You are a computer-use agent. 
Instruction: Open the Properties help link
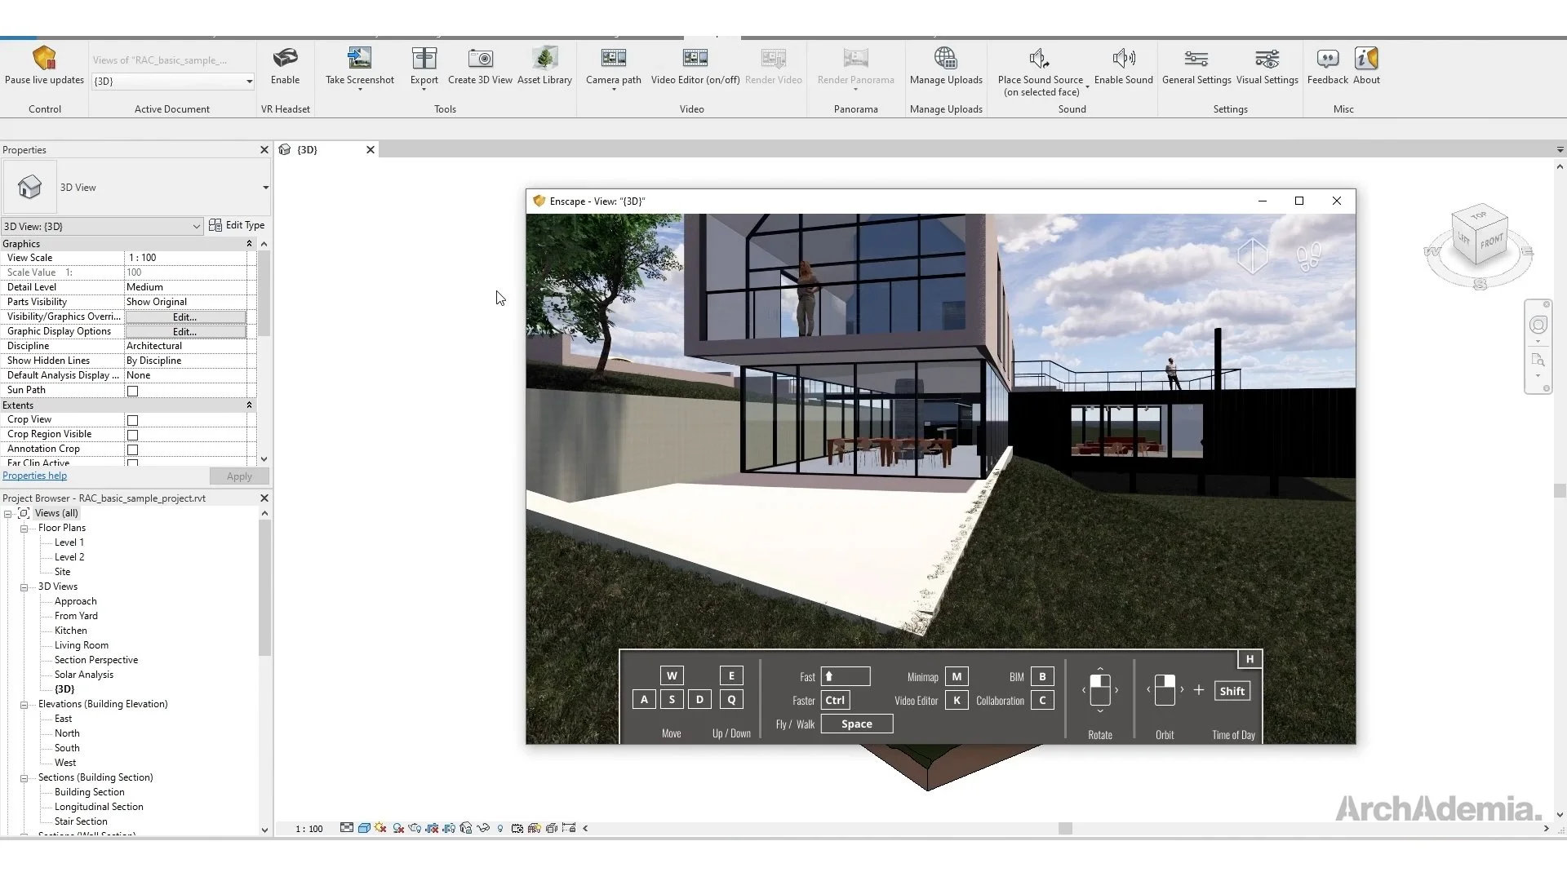[34, 476]
